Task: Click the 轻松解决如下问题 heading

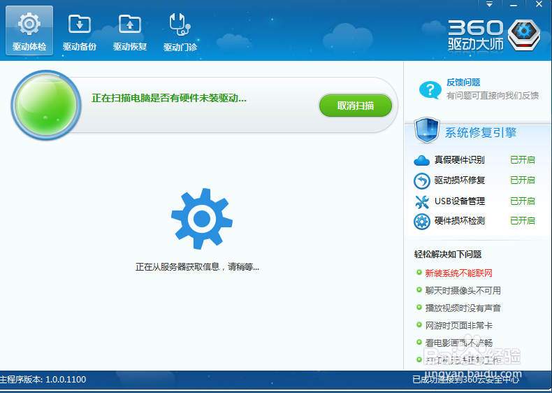Action: pyautogui.click(x=448, y=254)
